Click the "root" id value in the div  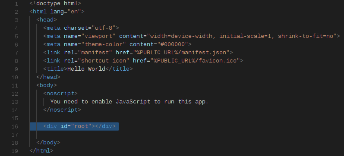(x=81, y=126)
